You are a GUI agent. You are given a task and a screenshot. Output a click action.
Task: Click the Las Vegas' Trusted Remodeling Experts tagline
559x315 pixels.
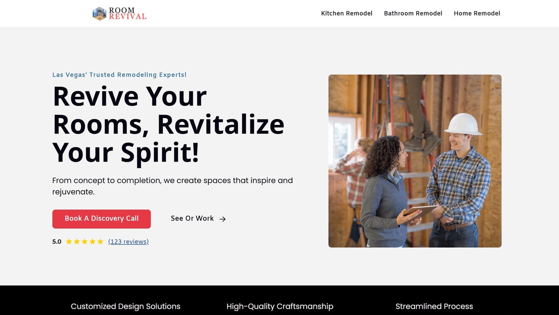[119, 75]
